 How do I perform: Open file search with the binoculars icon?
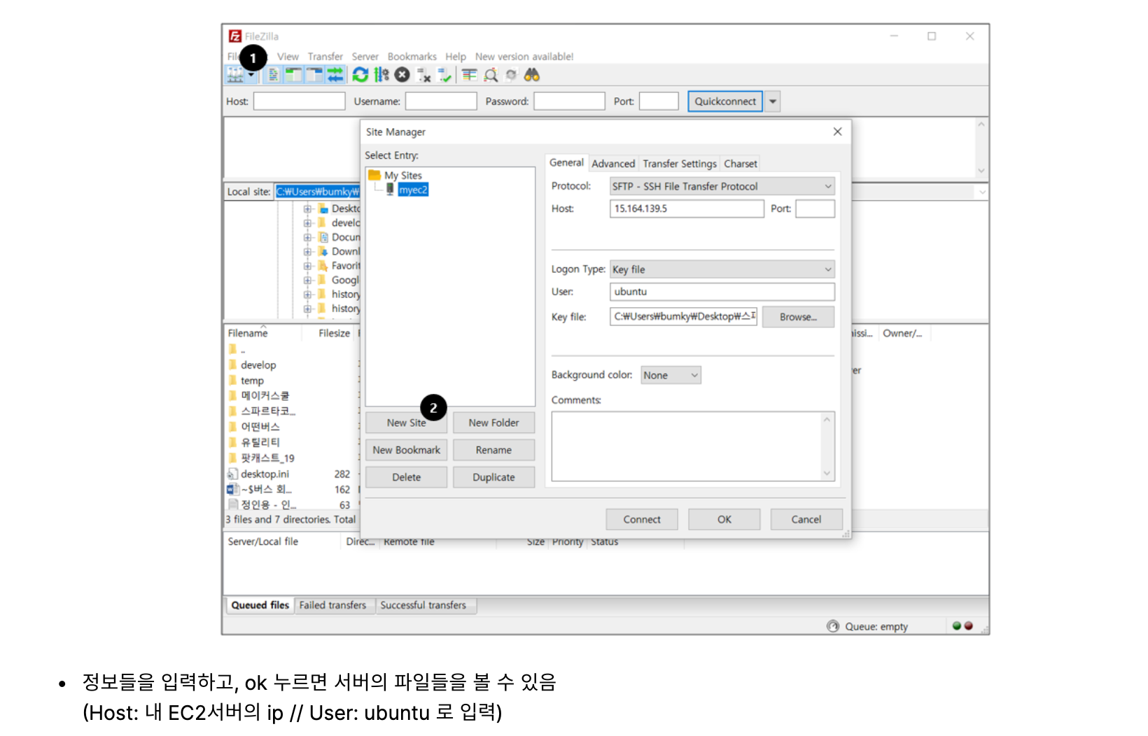tap(532, 75)
